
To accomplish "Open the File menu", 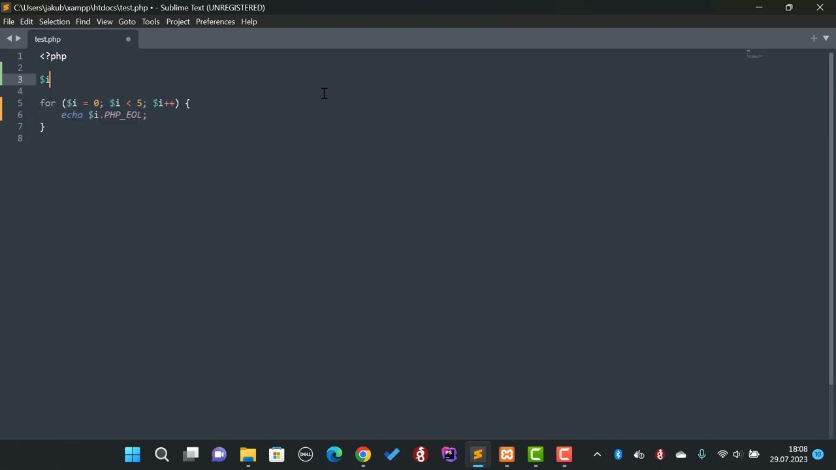I will tap(8, 22).
